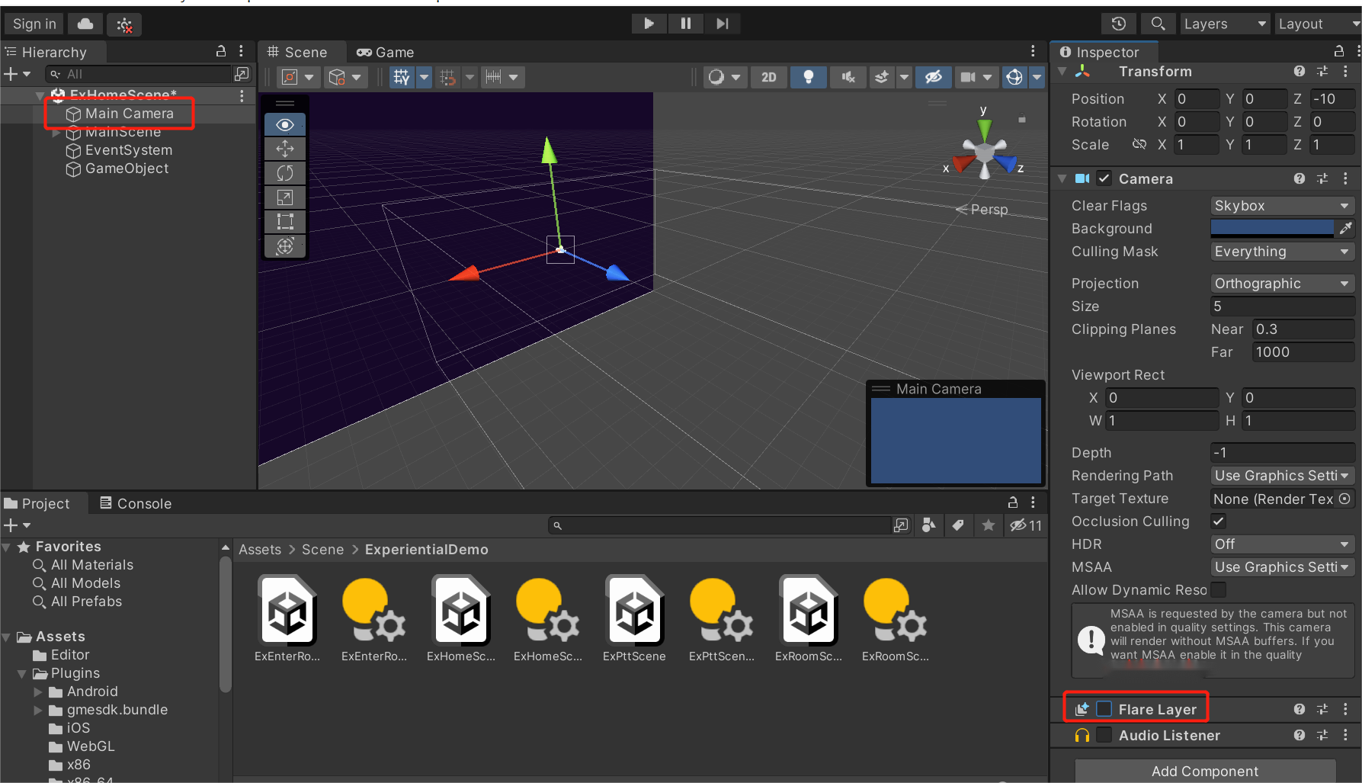1362x783 pixels.
Task: Click the cloud services icon
Action: [x=85, y=24]
